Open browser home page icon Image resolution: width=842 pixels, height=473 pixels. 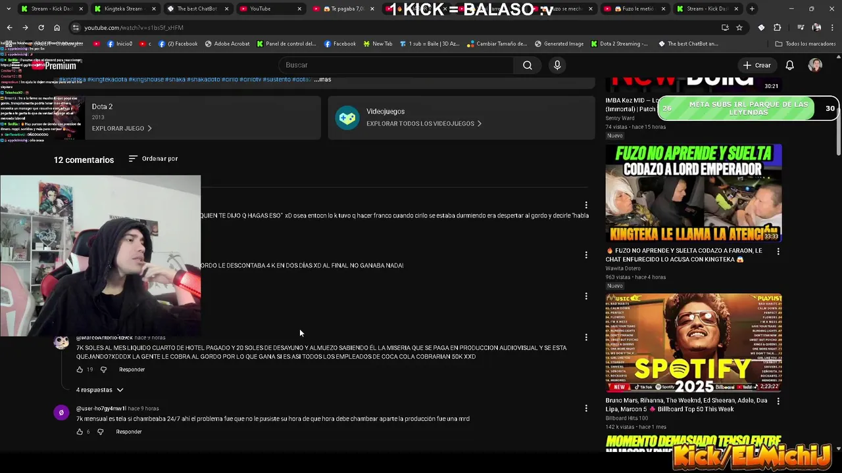pos(57,28)
